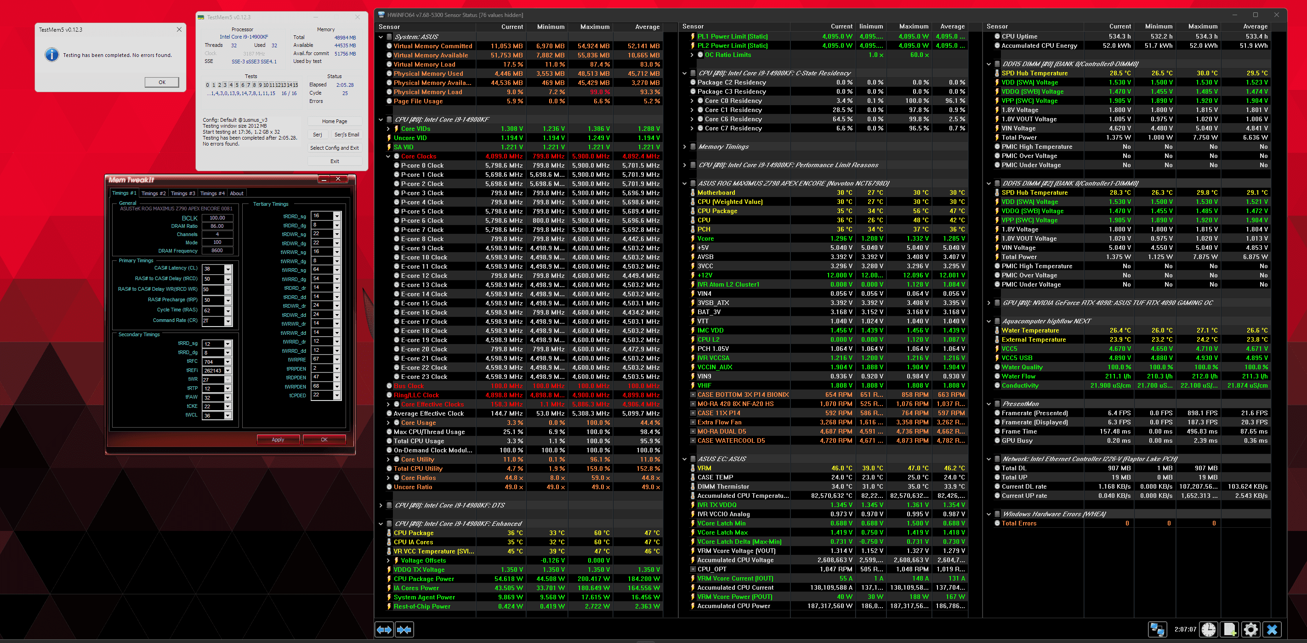Viewport: 1307px width, 643px height.
Task: Switch to Timings #4 tab
Action: click(212, 193)
